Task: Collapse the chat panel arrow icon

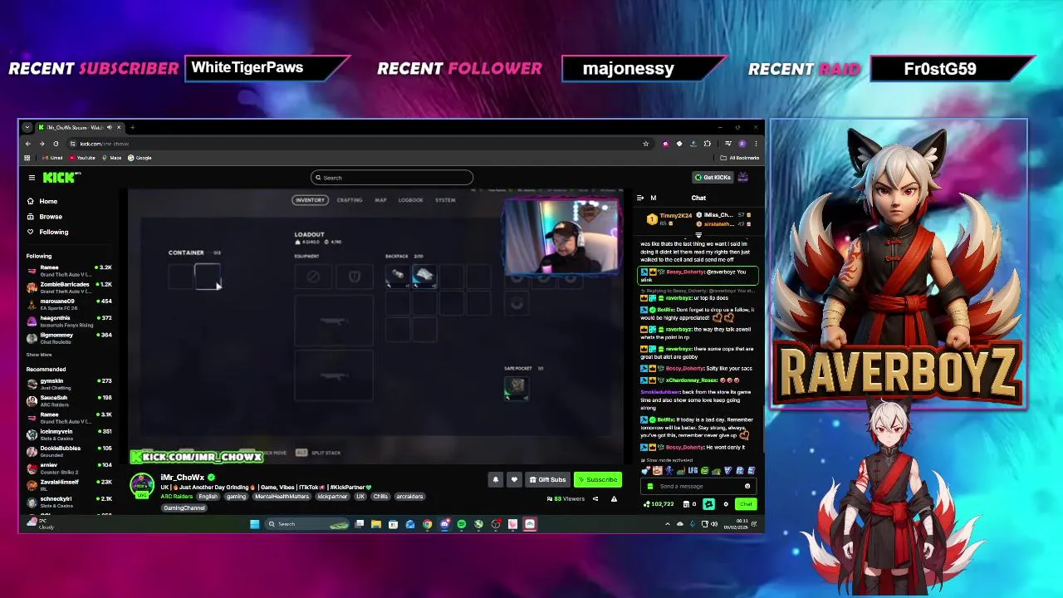Action: (x=640, y=198)
